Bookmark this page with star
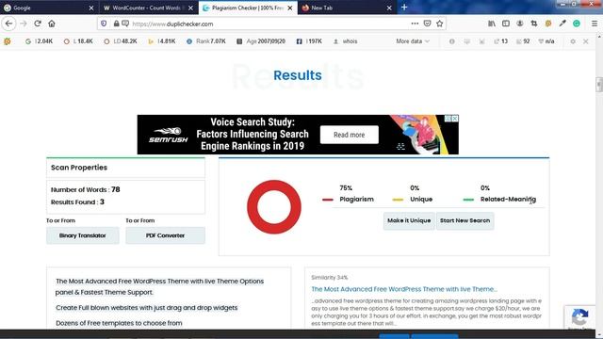Screen dimensions: 603x339 click(x=440, y=24)
